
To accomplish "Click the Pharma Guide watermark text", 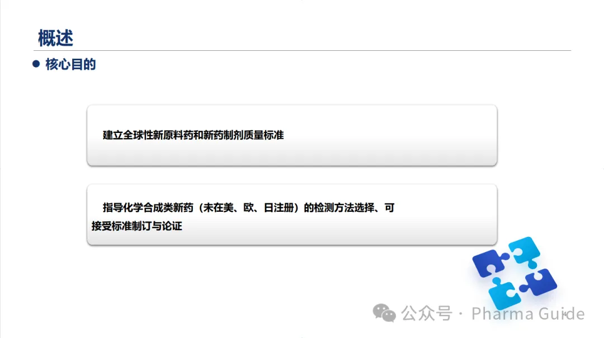I will coord(528,314).
